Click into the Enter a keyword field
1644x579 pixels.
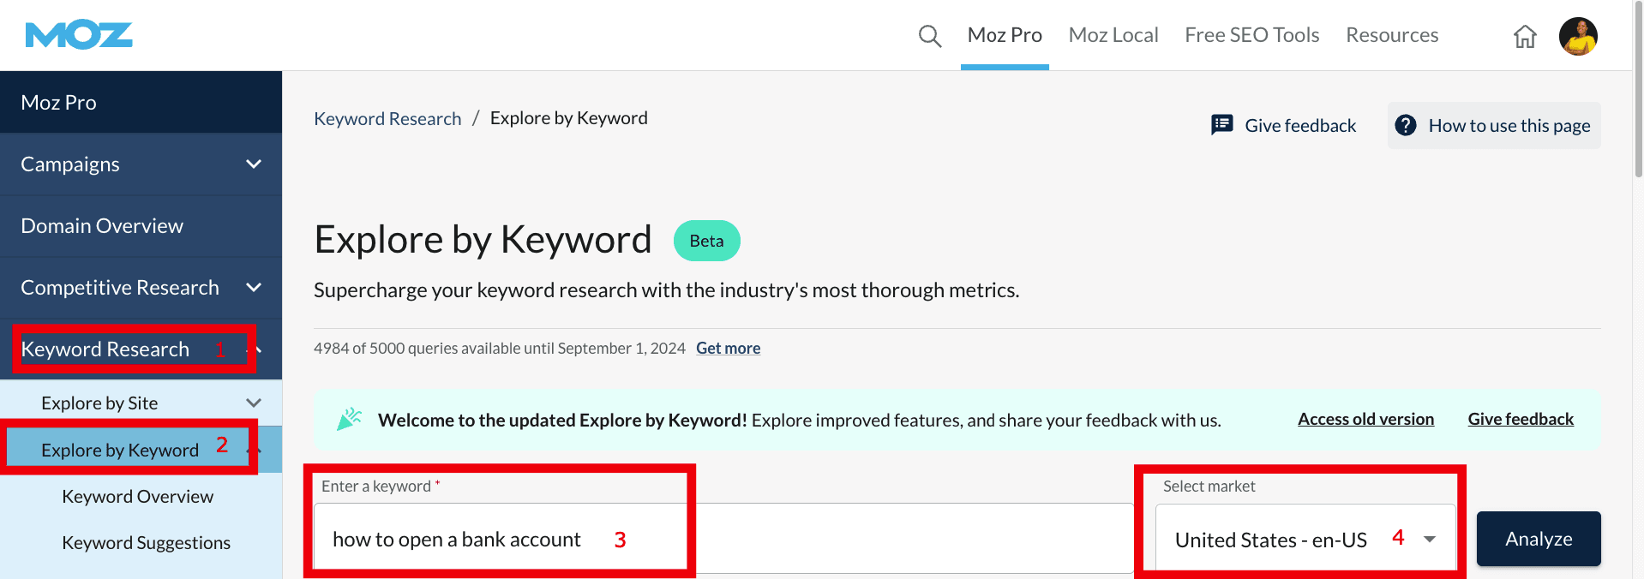857,540
